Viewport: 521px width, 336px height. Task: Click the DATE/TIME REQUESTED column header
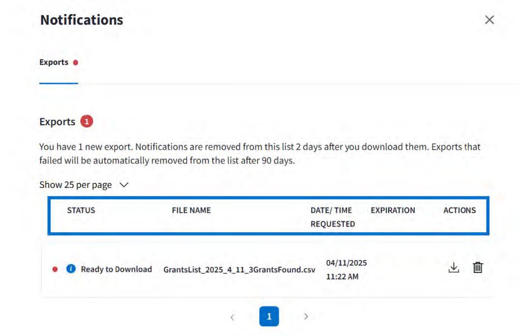[332, 217]
